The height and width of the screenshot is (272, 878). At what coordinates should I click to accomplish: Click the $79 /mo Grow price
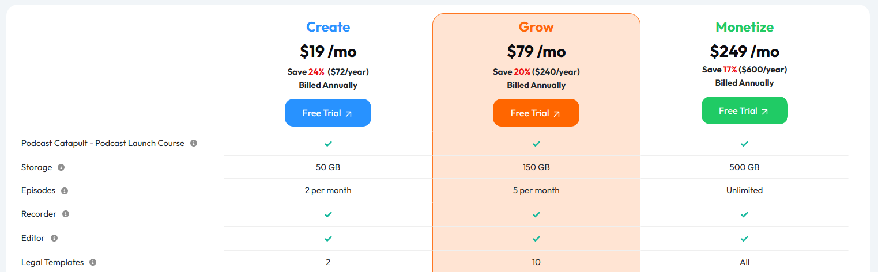536,52
